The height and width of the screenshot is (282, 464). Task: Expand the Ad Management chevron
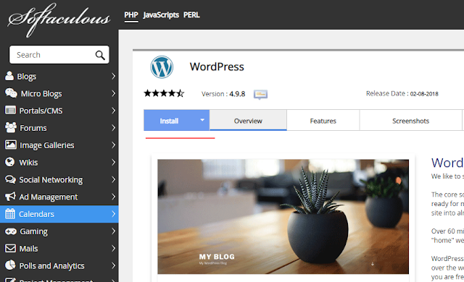(x=113, y=197)
